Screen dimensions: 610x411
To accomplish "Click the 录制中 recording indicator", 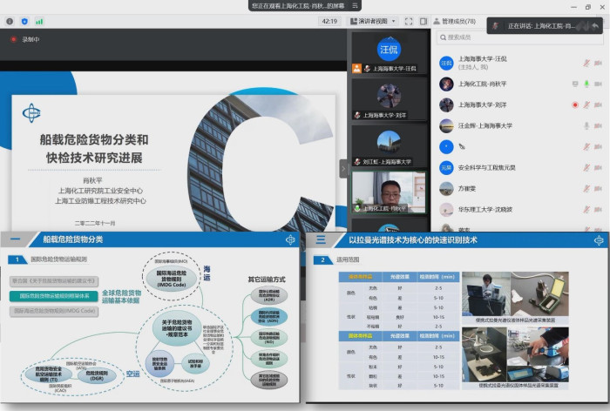I will tap(25, 39).
